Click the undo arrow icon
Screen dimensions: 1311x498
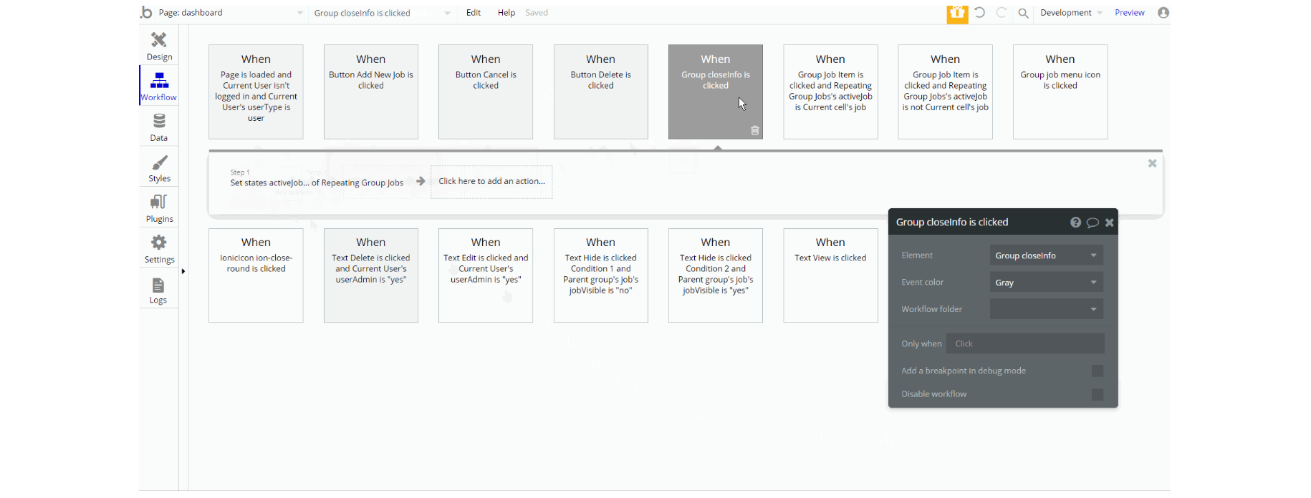(979, 13)
